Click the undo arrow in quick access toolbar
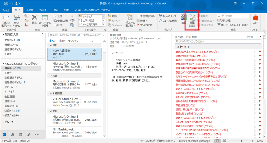 (x=11, y=3)
